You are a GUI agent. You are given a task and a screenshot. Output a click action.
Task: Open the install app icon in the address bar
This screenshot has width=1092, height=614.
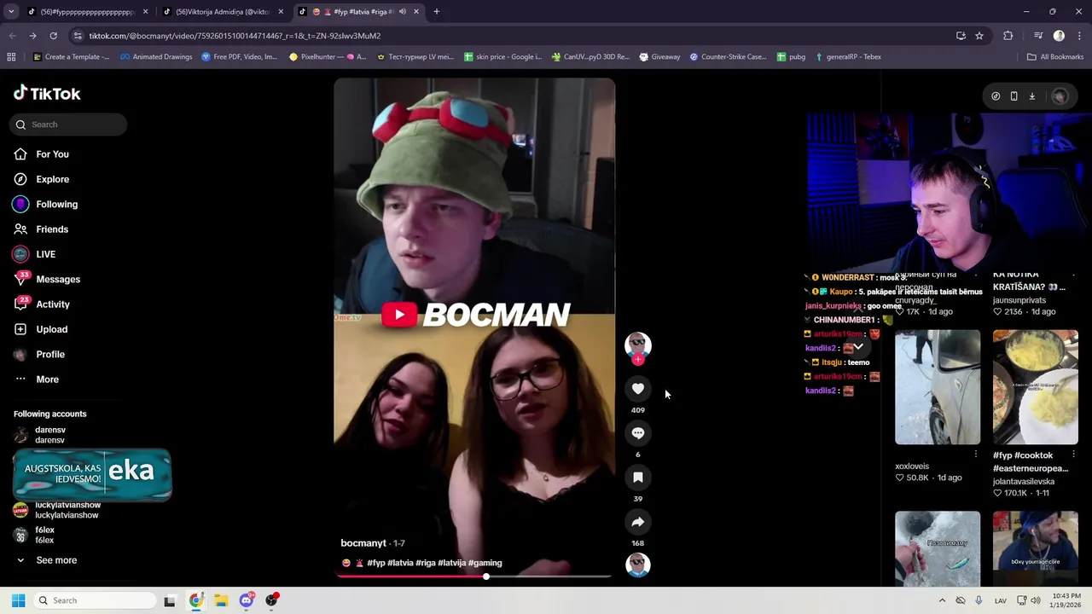[961, 36]
